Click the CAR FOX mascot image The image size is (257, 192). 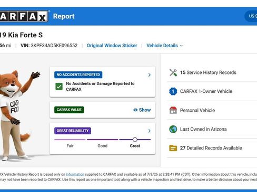(x=17, y=115)
